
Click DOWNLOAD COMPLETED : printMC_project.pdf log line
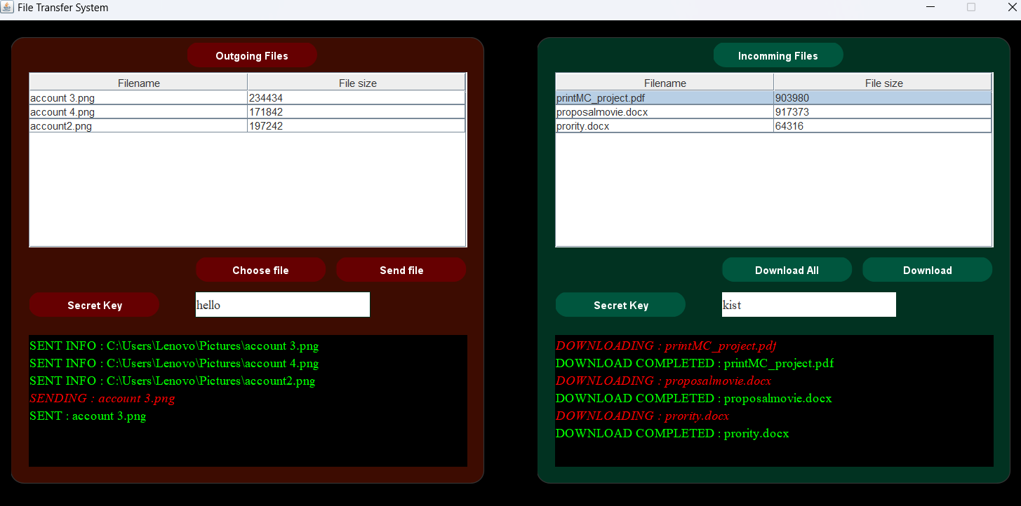click(695, 364)
